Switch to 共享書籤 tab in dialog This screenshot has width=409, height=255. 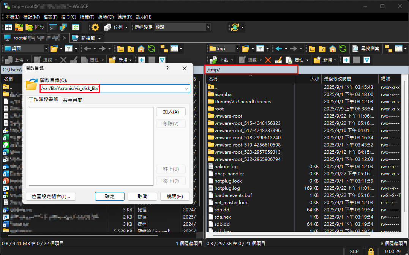point(73,100)
